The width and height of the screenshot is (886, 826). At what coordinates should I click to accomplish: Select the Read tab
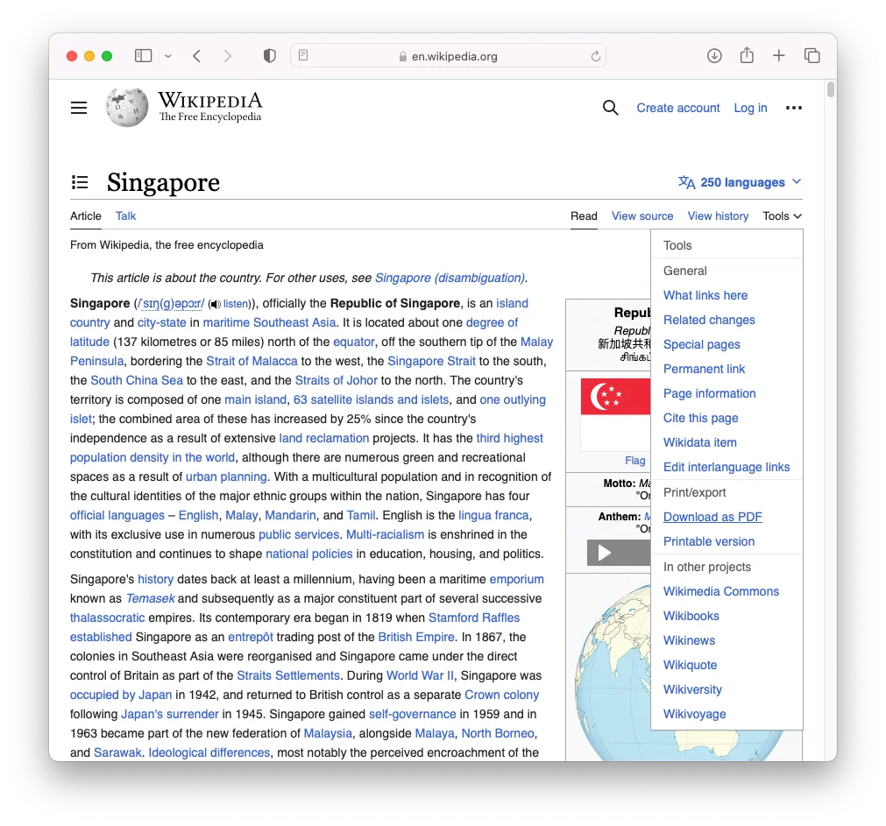584,215
